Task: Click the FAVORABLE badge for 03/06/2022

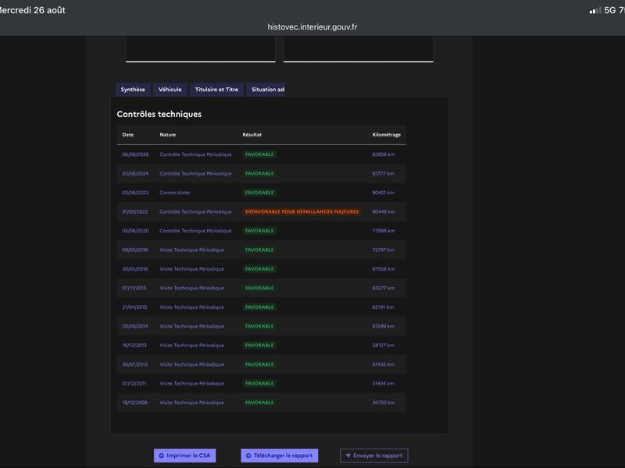Action: 259,193
